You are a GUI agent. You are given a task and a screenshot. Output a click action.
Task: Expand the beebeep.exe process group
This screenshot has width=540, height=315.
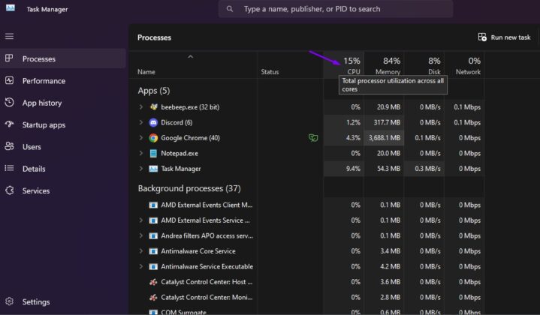pyautogui.click(x=141, y=107)
